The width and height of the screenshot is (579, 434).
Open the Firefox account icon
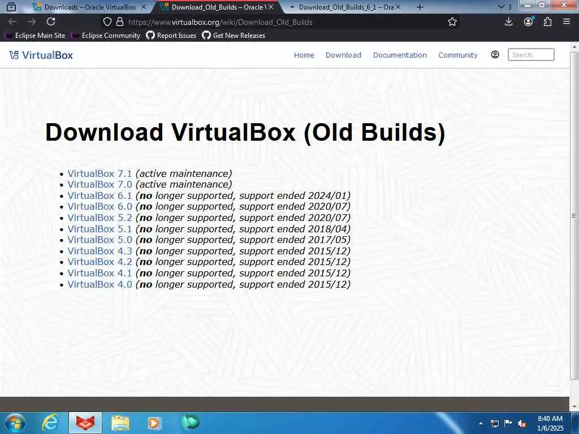coord(529,22)
